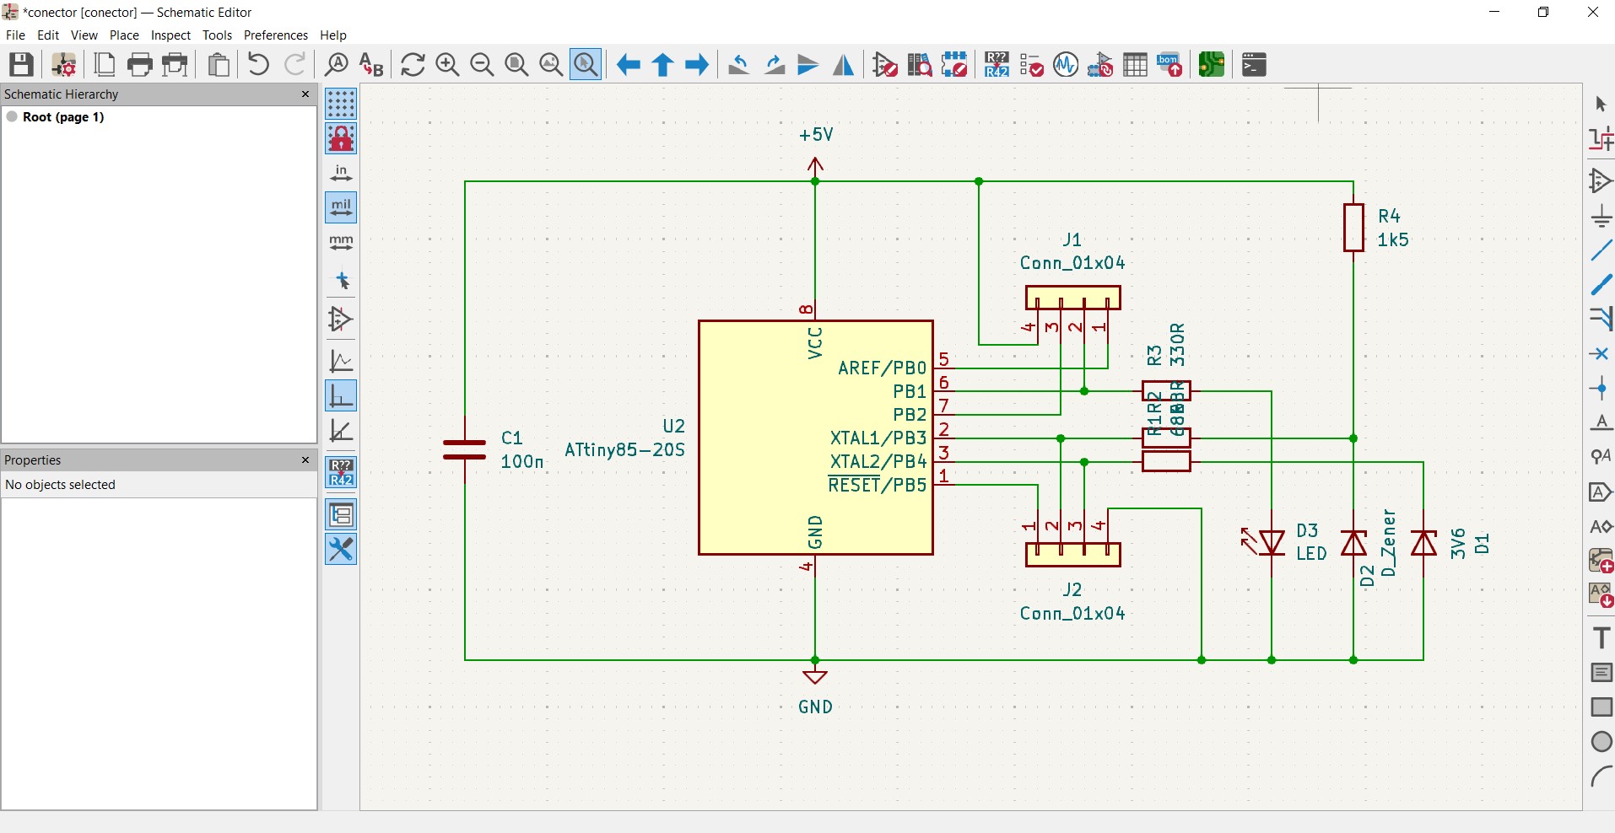The width and height of the screenshot is (1615, 833).
Task: Open the Place menu
Action: [x=124, y=35]
